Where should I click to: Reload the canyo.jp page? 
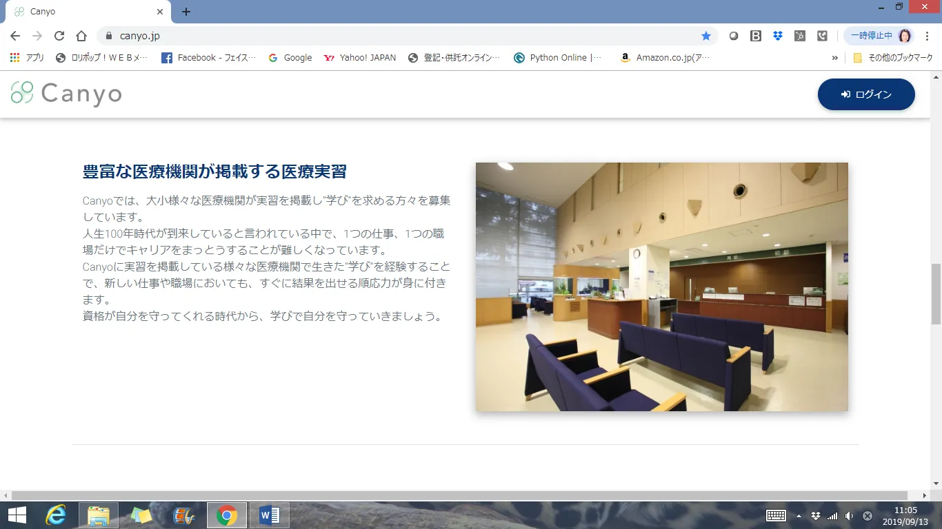tap(59, 36)
